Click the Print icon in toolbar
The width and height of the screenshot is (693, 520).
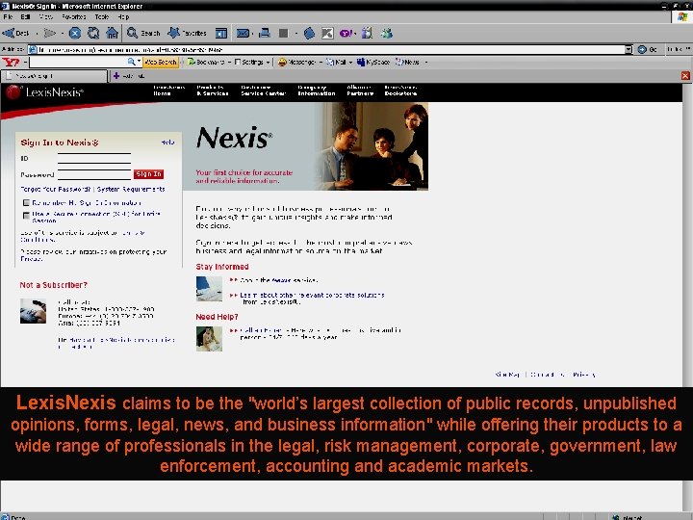265,33
